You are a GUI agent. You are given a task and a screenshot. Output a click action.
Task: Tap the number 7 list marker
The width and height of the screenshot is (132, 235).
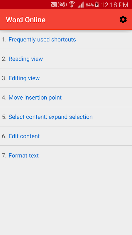[x=4, y=156]
